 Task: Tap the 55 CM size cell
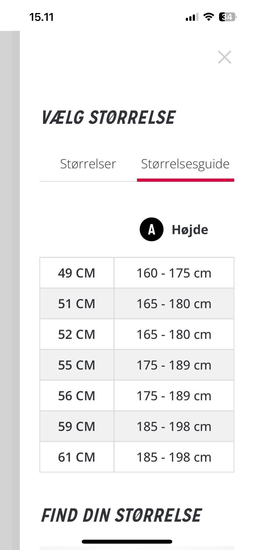pyautogui.click(x=76, y=365)
